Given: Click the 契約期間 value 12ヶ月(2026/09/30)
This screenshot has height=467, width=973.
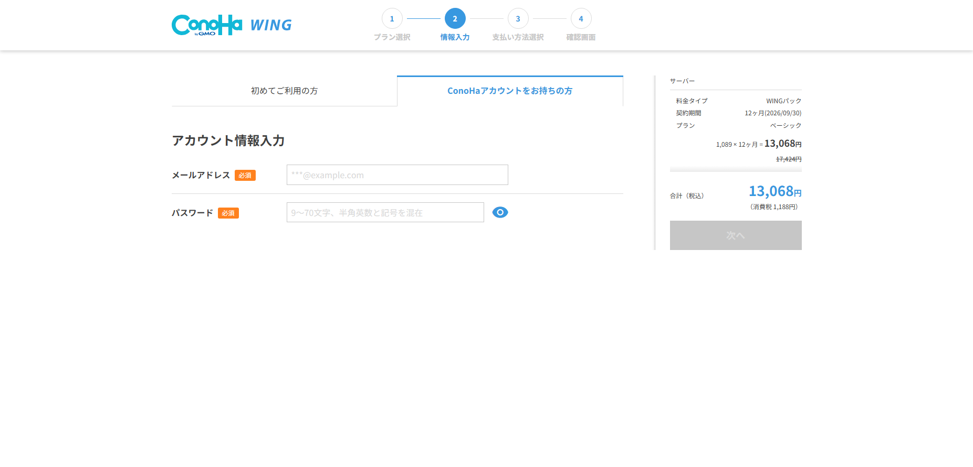Looking at the screenshot, I should 772,113.
